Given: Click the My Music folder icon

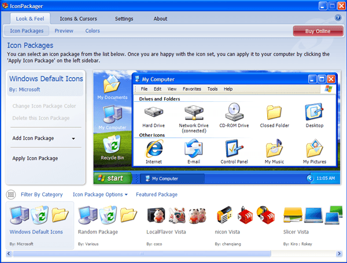Looking at the screenshot, I should [274, 148].
